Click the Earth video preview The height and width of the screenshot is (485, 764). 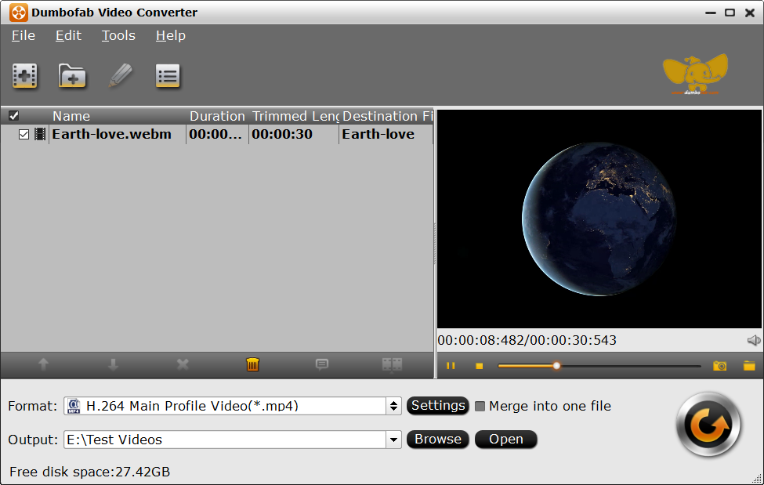click(599, 219)
